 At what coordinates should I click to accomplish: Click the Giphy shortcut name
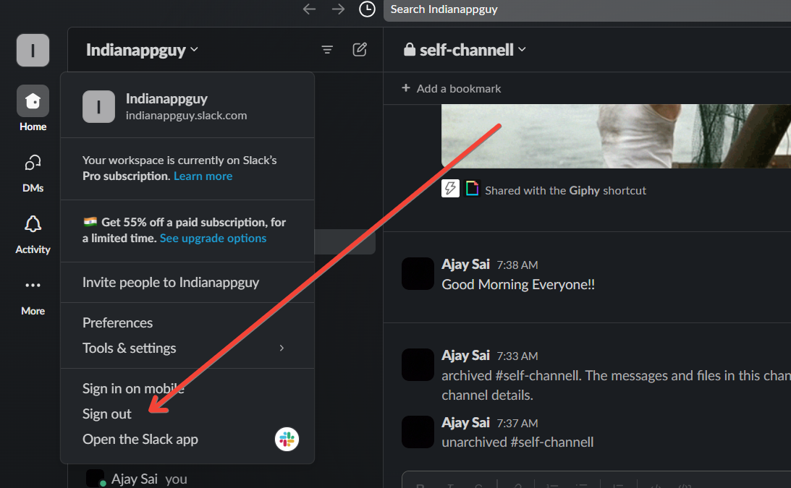coord(584,191)
